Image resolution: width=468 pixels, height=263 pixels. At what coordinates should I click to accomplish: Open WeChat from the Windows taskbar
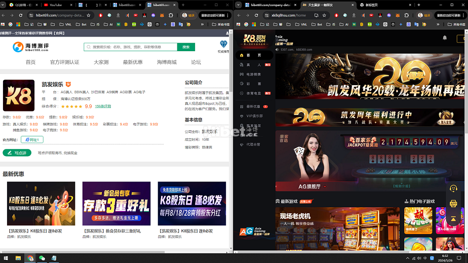(x=42, y=258)
